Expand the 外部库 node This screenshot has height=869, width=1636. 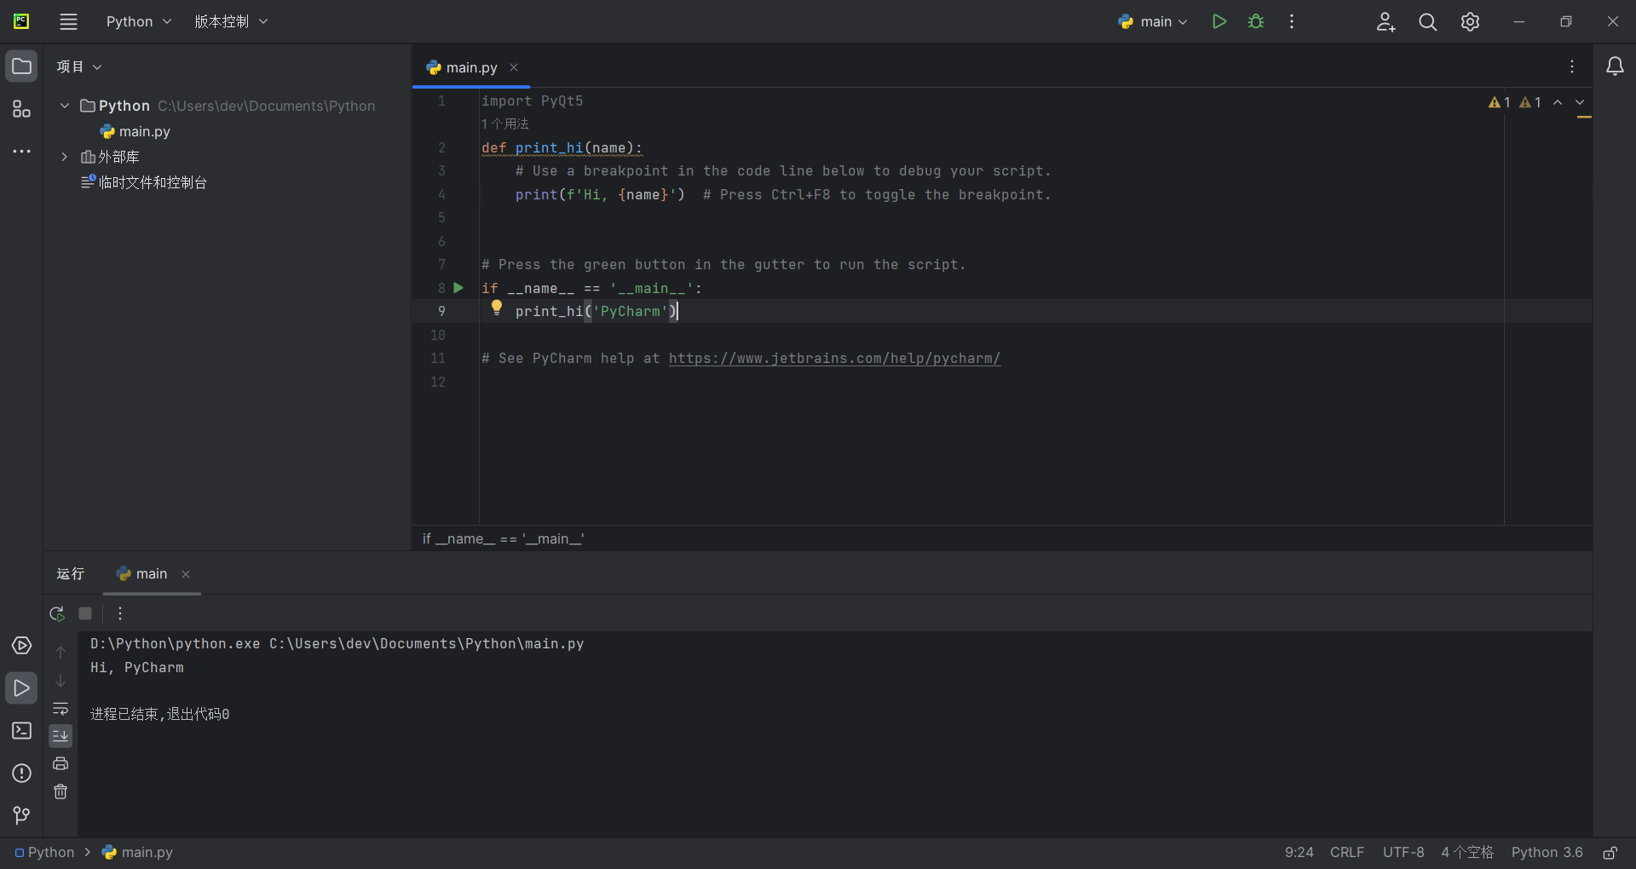65,157
